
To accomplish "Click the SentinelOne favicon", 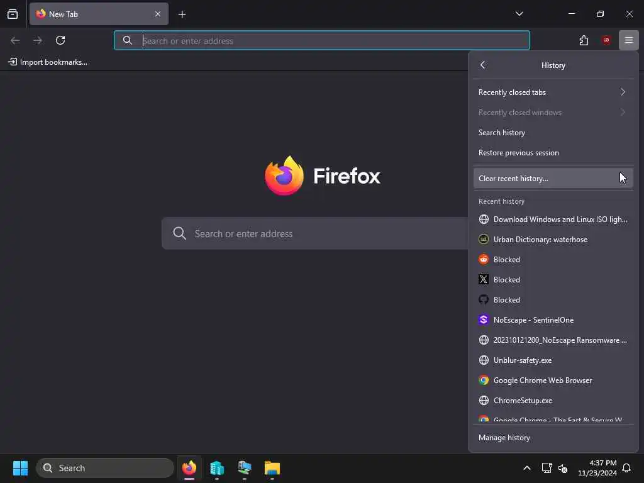I will coord(484,320).
